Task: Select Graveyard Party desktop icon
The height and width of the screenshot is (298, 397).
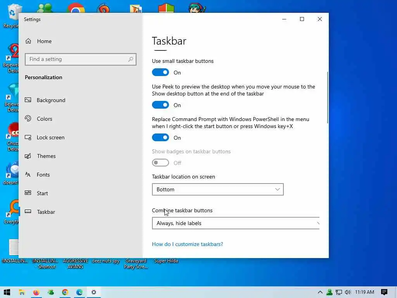Action: tap(136, 263)
